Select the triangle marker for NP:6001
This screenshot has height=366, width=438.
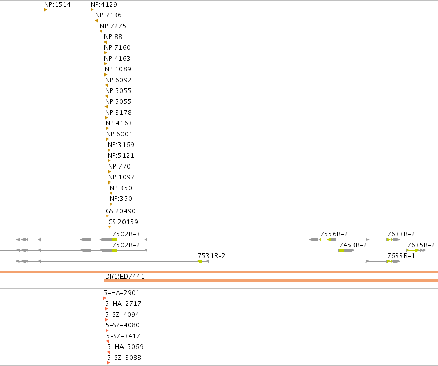(x=107, y=139)
